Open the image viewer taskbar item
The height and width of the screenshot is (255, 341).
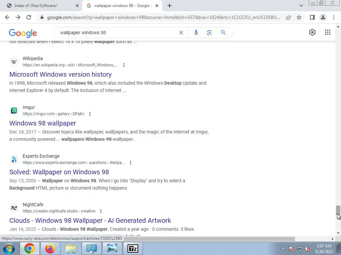112,248
